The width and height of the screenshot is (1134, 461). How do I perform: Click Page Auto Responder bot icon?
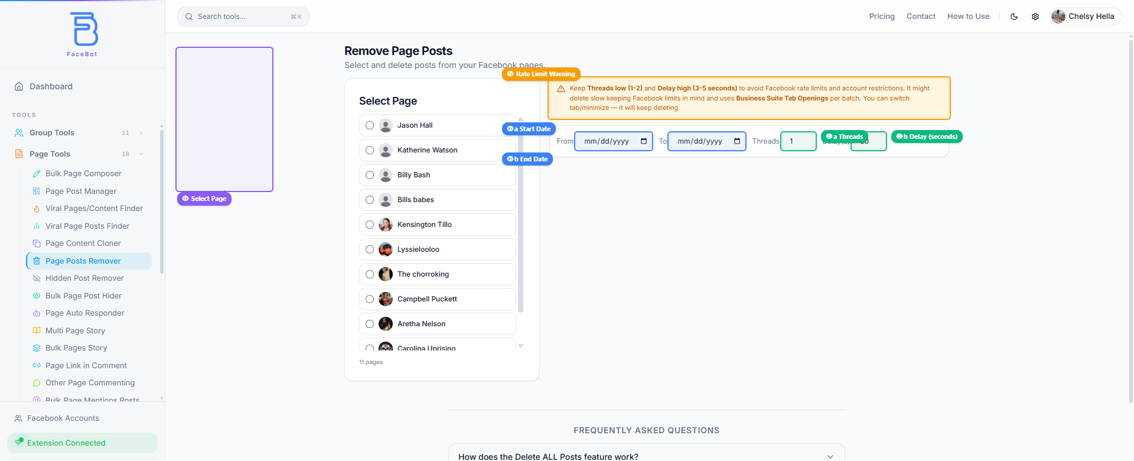click(x=37, y=313)
